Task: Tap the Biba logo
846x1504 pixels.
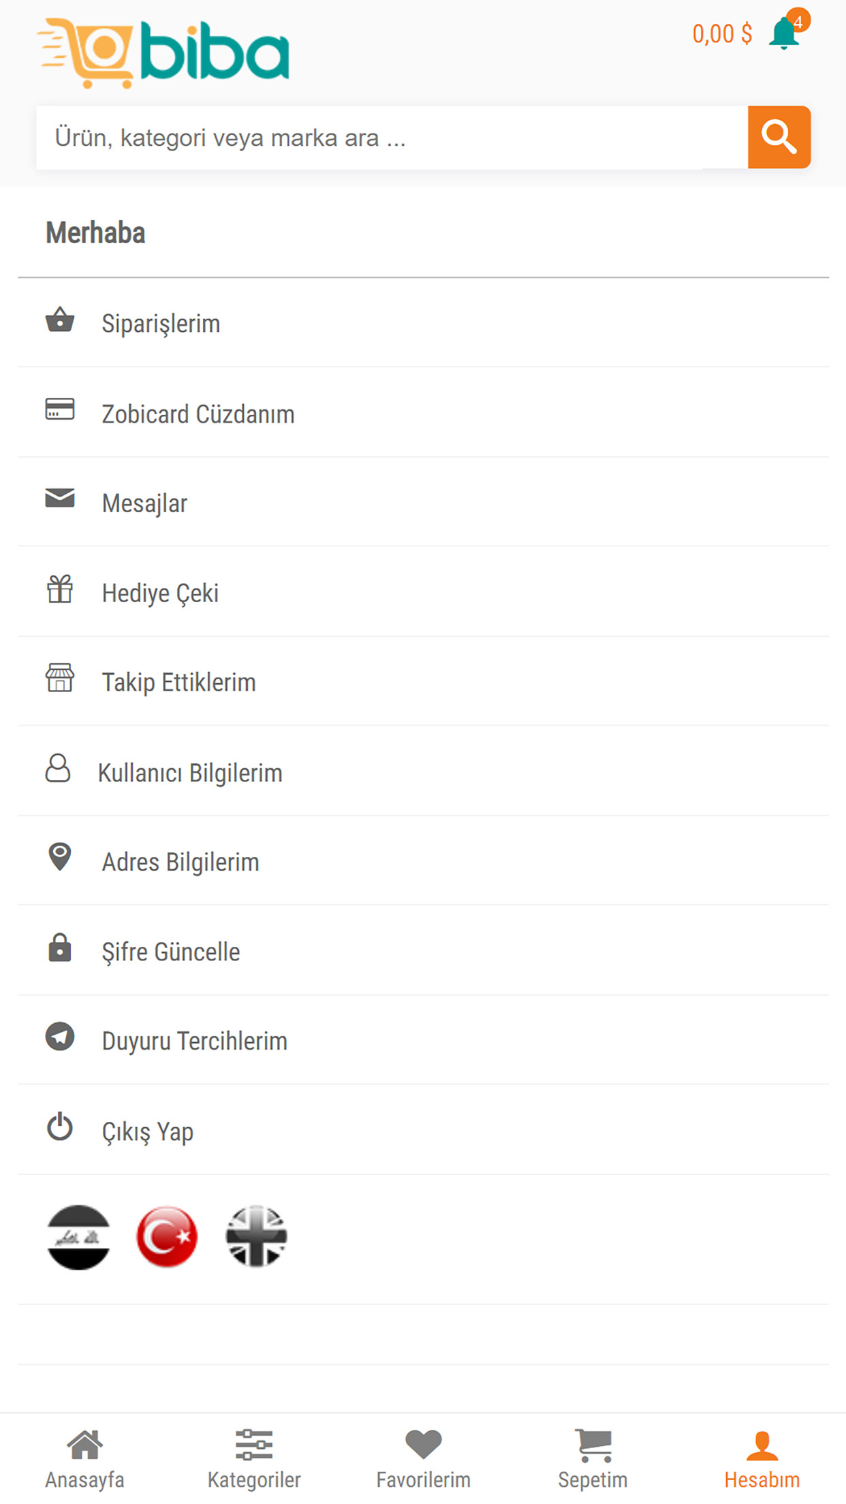Action: coord(163,53)
